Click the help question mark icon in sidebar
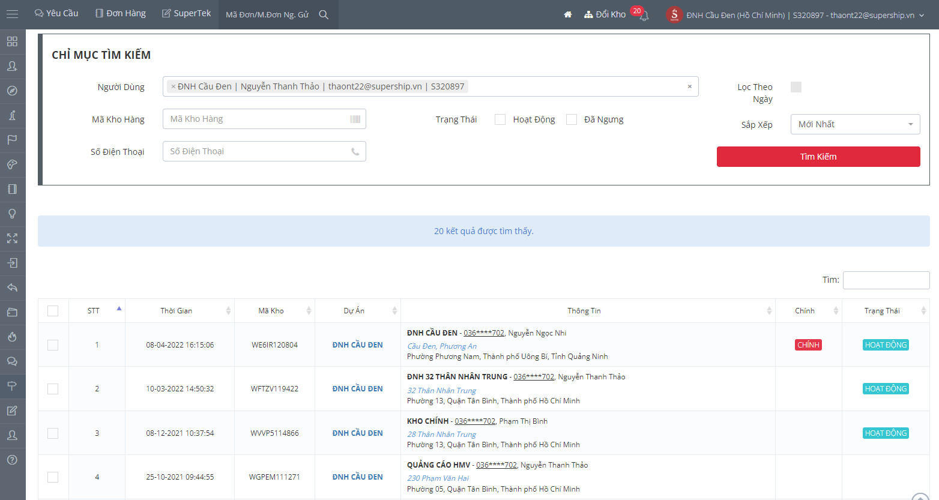 click(12, 460)
